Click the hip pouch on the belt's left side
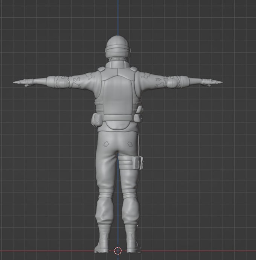The height and width of the screenshot is (260, 256). [96, 119]
